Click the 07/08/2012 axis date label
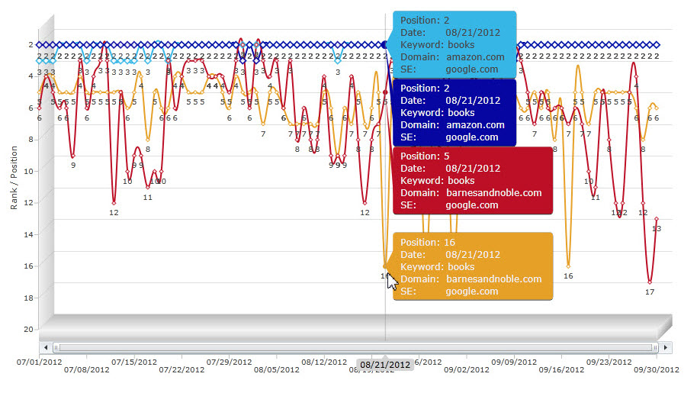 tap(87, 369)
